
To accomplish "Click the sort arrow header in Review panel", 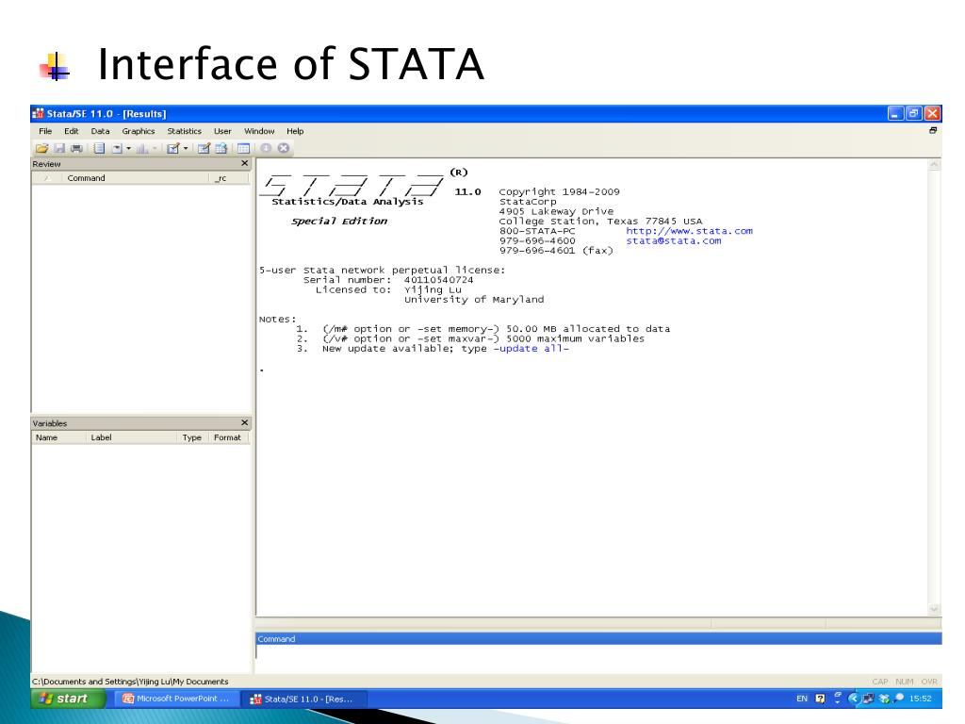I will tap(47, 178).
